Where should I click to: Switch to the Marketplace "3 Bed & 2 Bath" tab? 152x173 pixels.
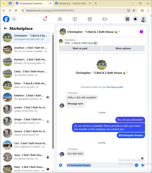click(x=73, y=3)
